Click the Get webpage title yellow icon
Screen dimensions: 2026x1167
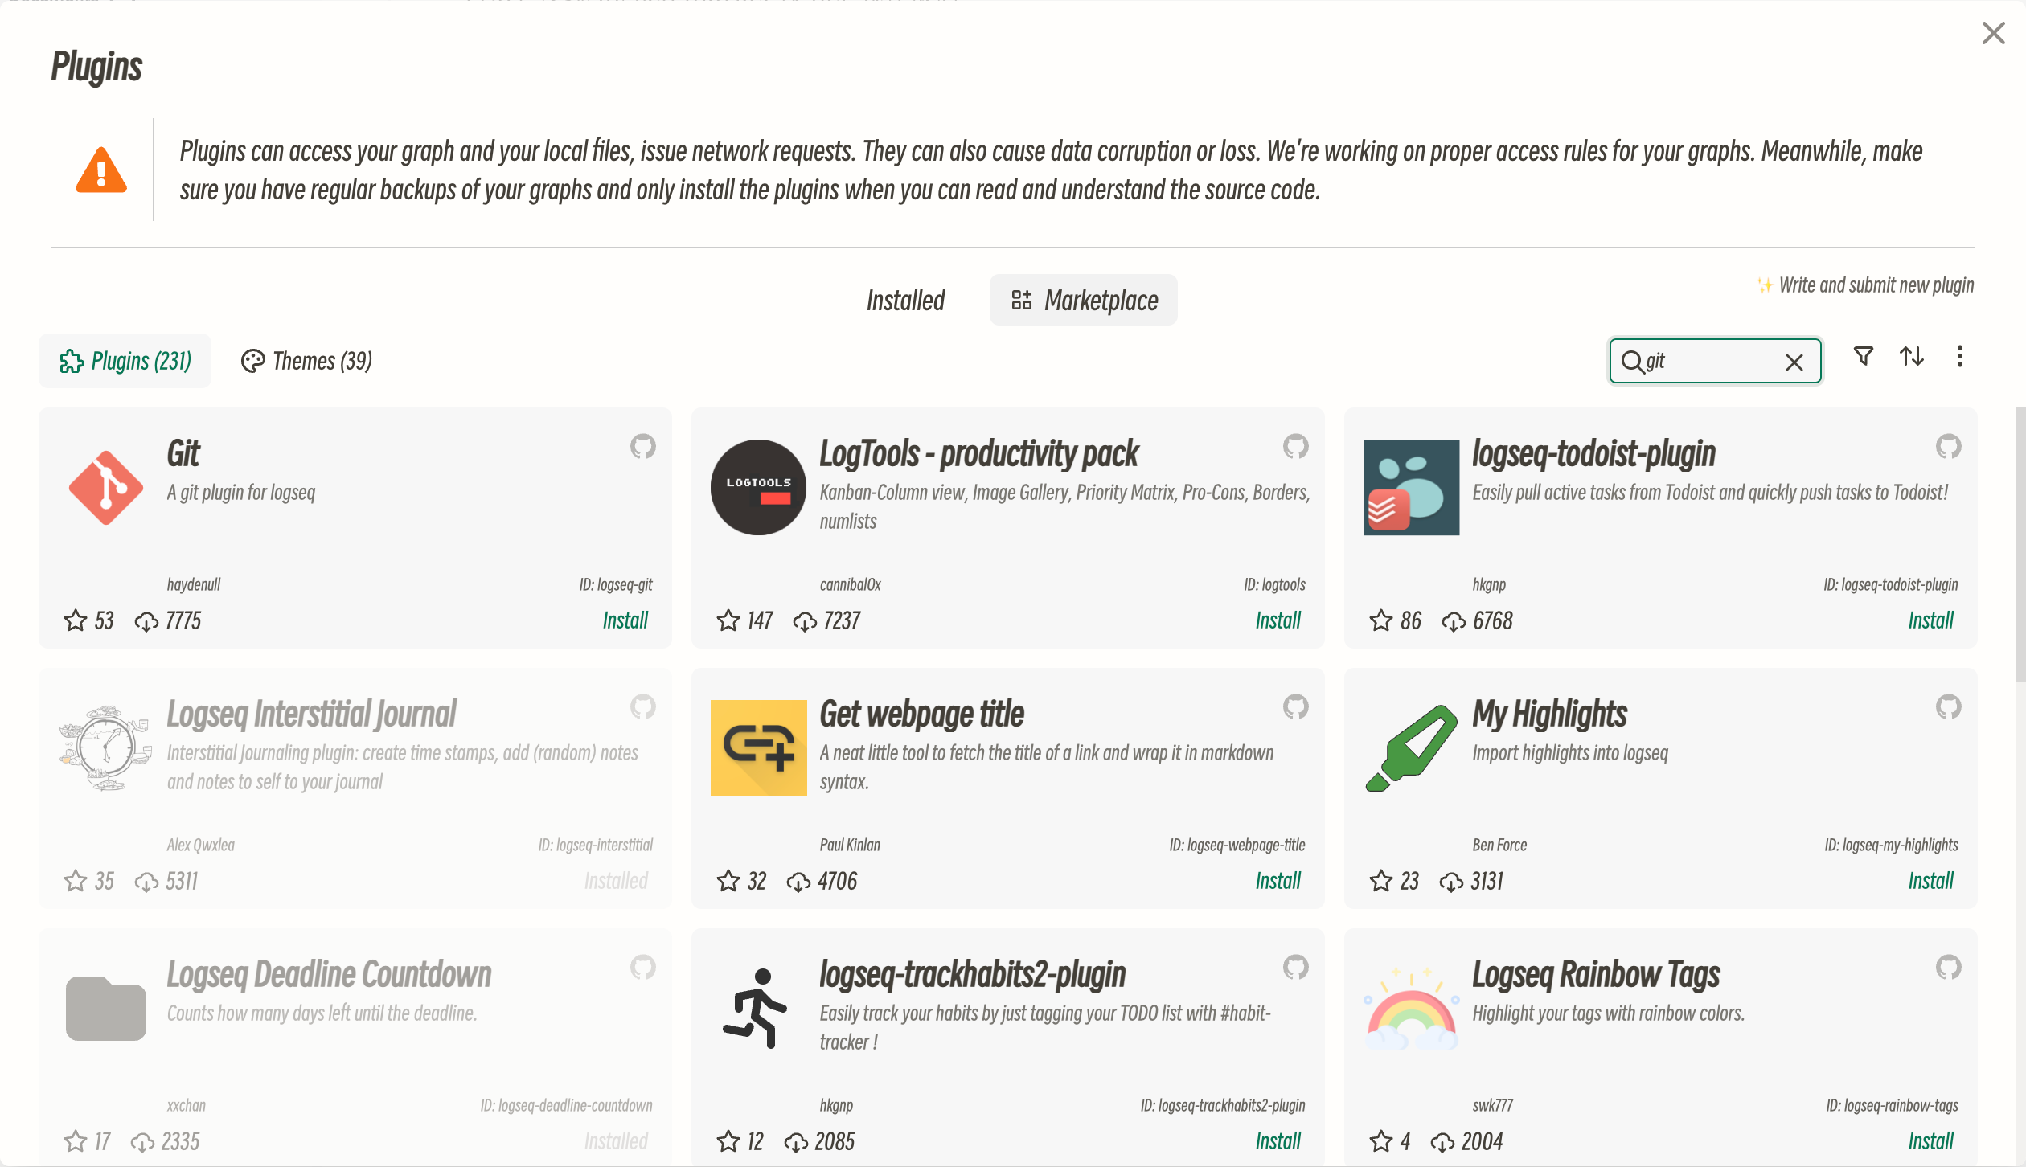[758, 747]
